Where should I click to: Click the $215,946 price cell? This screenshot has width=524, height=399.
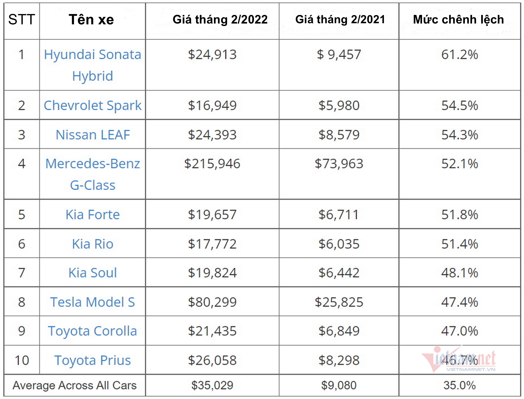coord(212,164)
